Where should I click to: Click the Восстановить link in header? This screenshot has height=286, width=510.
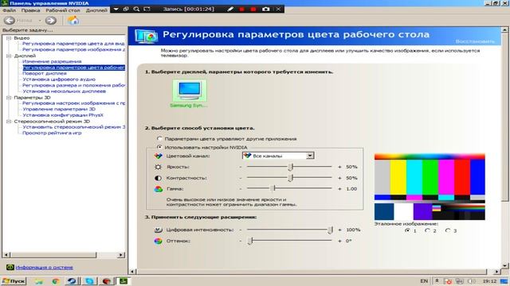475,41
